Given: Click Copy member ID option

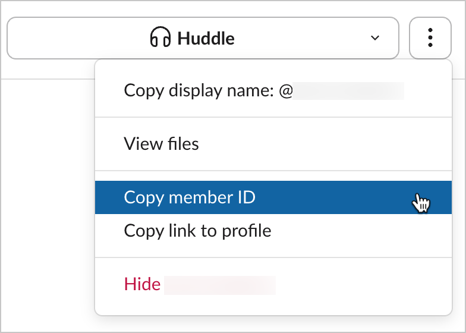Looking at the screenshot, I should tap(273, 197).
